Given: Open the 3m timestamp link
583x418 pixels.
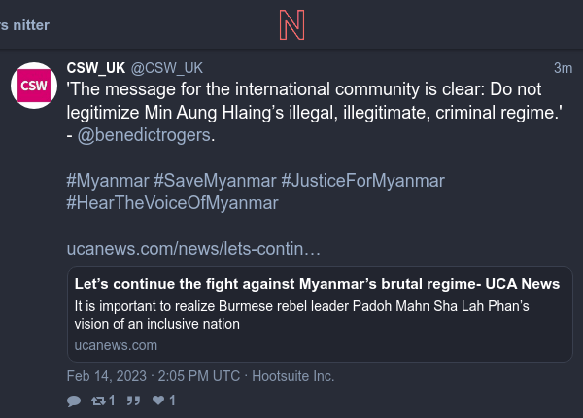Looking at the screenshot, I should click(x=563, y=67).
